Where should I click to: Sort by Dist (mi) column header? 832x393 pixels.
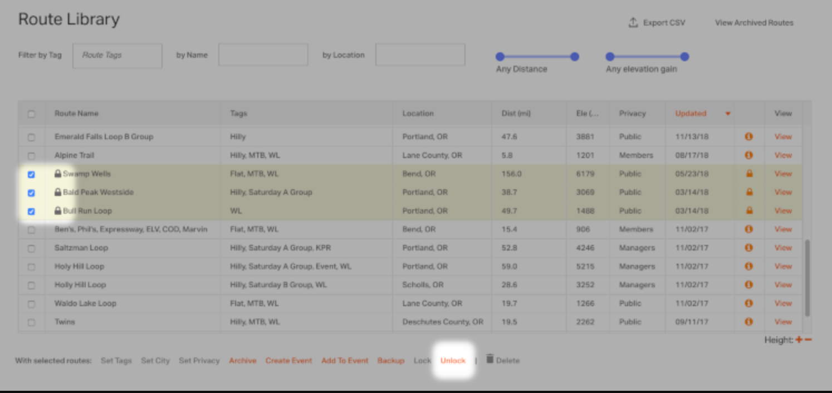click(516, 113)
